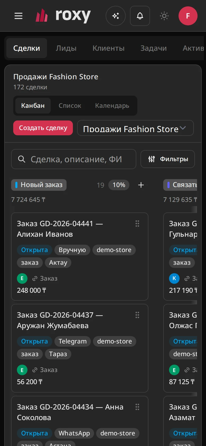Image resolution: width=206 pixels, height=446 pixels.
Task: Click the E avatar on Аружан Жумабаева card
Action: click(22, 370)
